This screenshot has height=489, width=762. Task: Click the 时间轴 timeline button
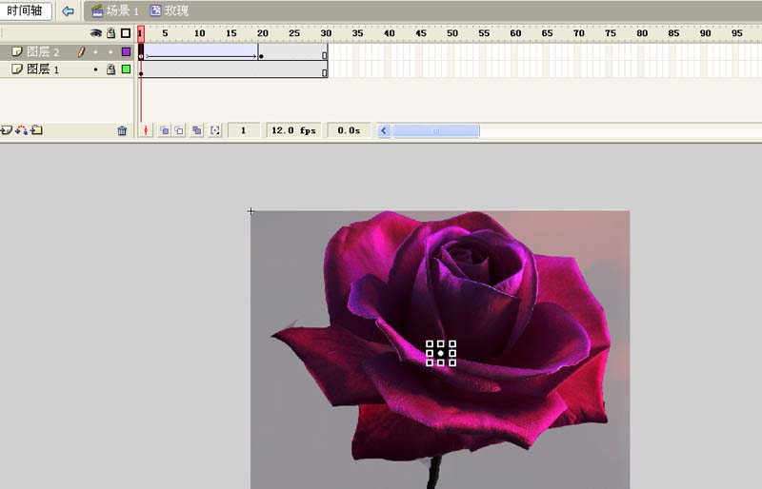point(26,10)
